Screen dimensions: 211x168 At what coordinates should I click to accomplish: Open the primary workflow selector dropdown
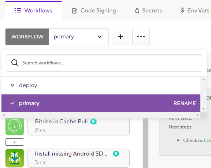79,37
